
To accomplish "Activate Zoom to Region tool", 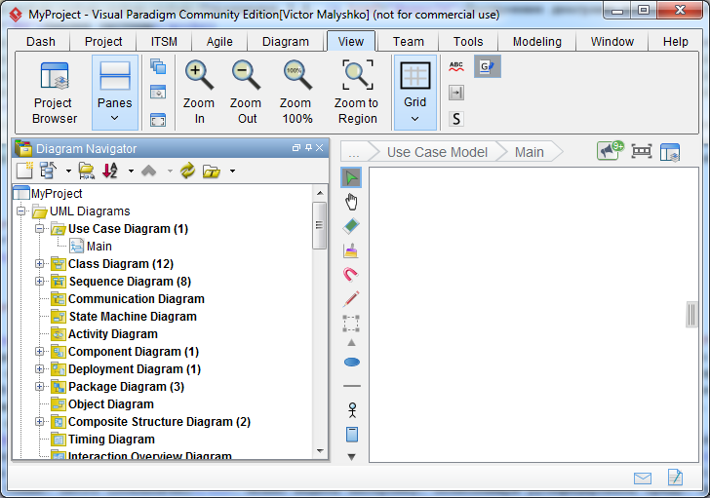I will pos(357,93).
